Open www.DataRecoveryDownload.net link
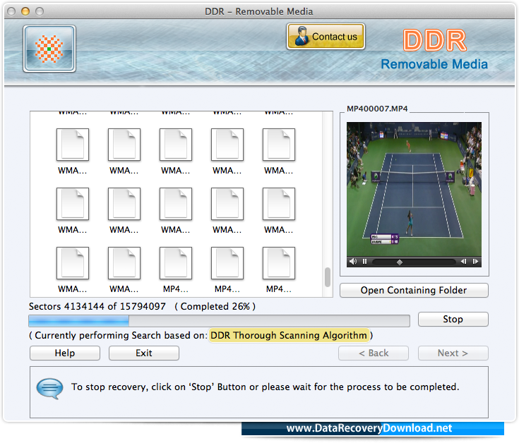 click(x=369, y=428)
